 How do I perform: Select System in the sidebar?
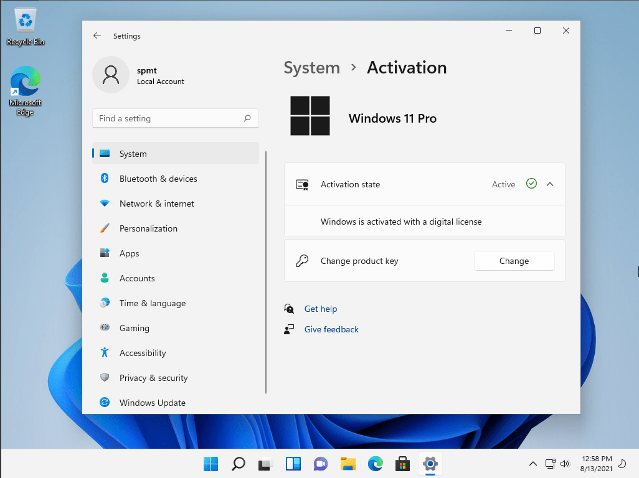point(176,154)
